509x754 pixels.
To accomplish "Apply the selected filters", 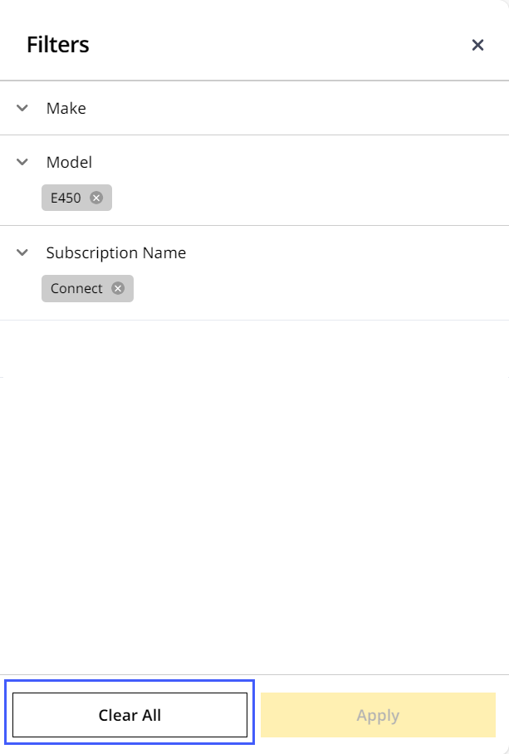I will pos(378,715).
